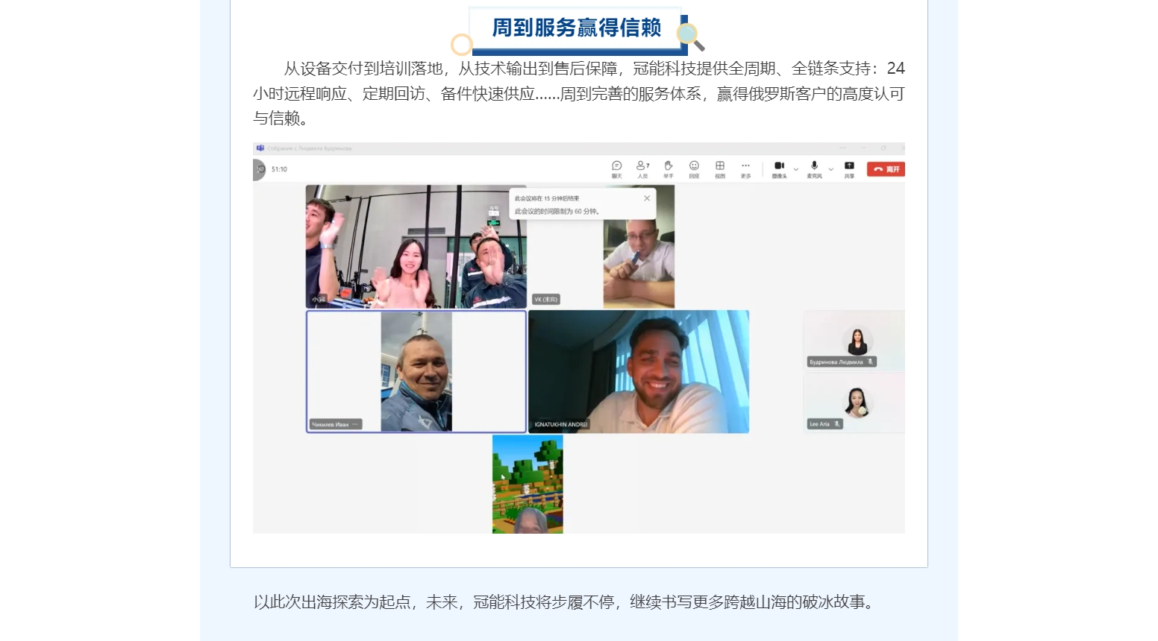Click the recording indicator next to the timer
This screenshot has height=641, width=1158.
260,169
